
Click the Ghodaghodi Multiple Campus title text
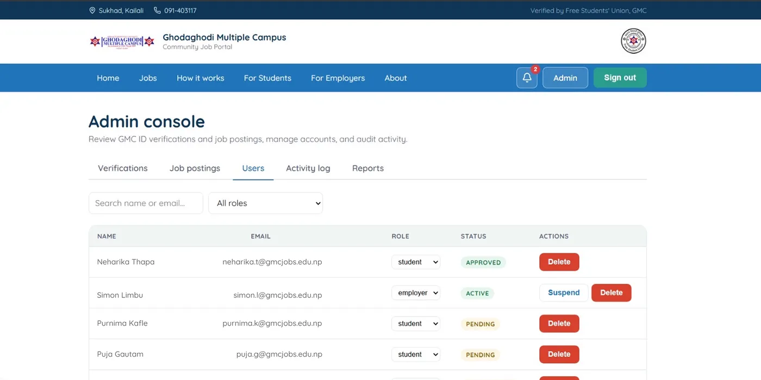[224, 38]
